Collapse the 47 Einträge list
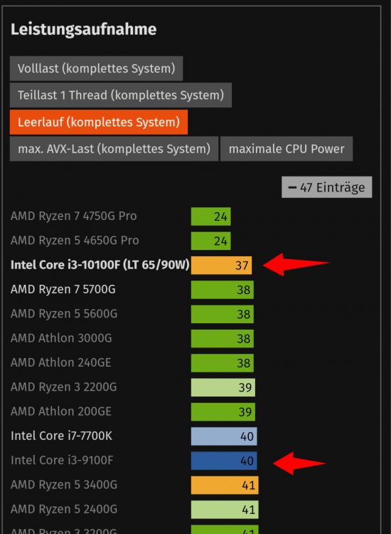This screenshot has height=534, width=391. [327, 187]
